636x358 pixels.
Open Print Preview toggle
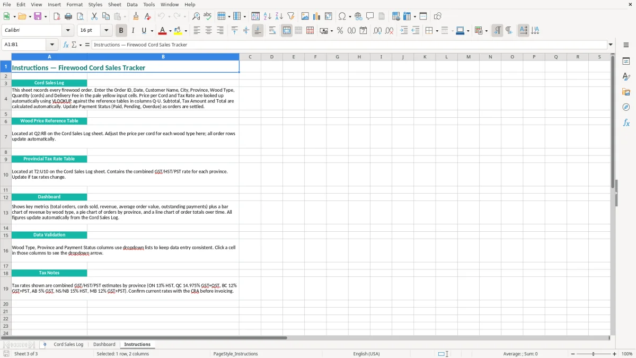point(80,16)
